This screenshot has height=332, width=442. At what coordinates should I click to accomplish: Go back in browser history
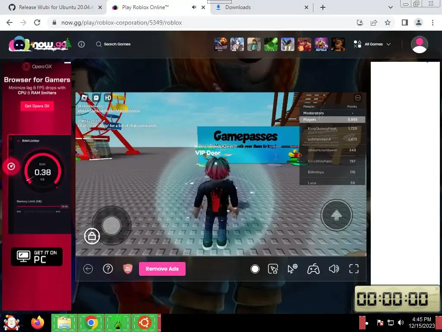pyautogui.click(x=9, y=22)
